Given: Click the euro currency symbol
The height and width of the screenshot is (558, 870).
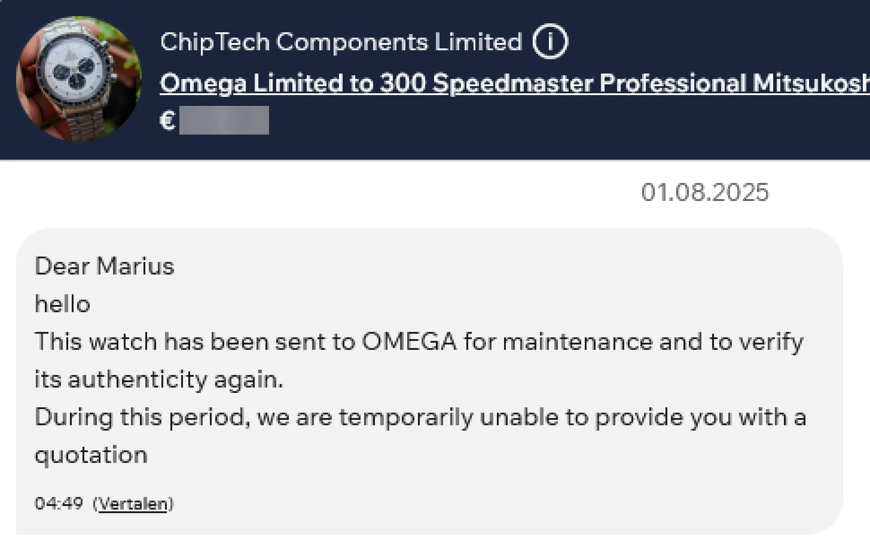Looking at the screenshot, I should pos(168,120).
